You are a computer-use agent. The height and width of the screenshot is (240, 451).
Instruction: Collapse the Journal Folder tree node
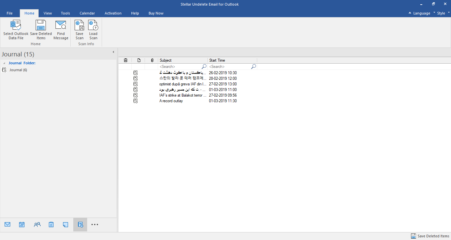click(x=4, y=63)
